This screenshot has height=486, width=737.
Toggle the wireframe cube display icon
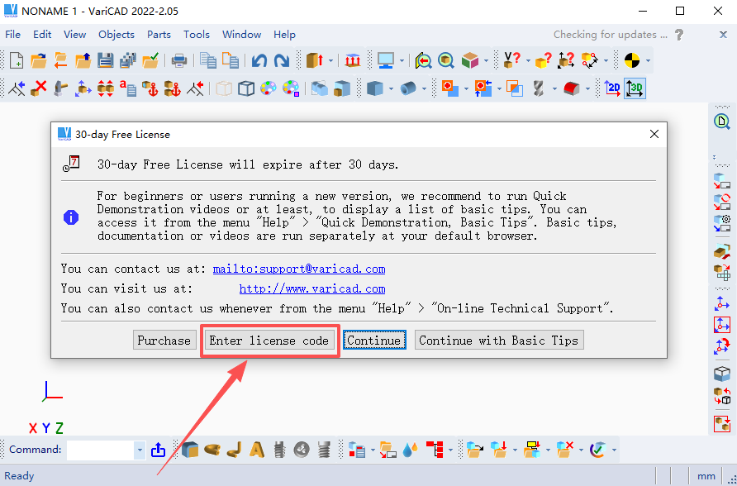(x=246, y=88)
